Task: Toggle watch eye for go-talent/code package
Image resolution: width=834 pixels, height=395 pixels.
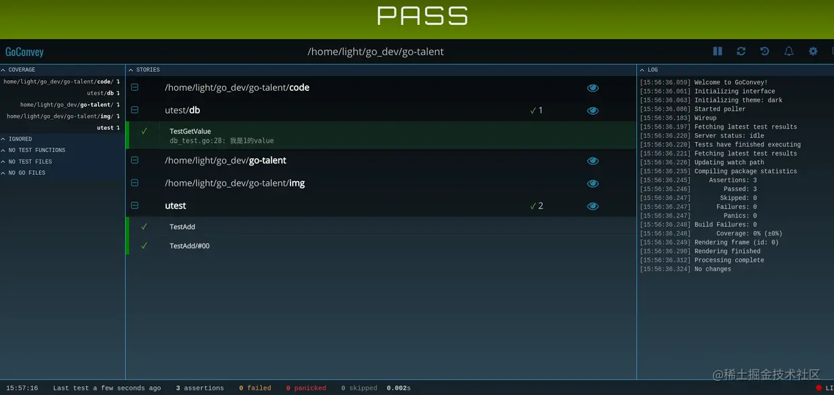Action: tap(593, 88)
